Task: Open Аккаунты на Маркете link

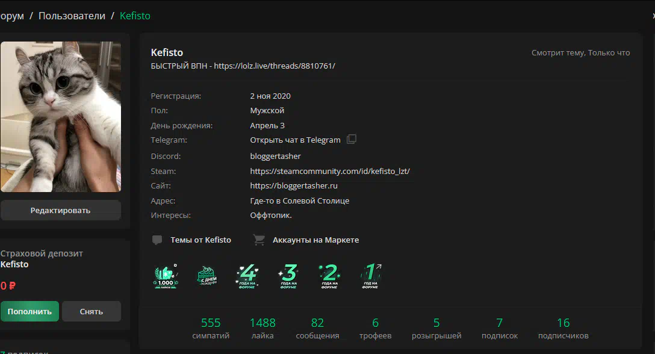Action: [x=316, y=240]
